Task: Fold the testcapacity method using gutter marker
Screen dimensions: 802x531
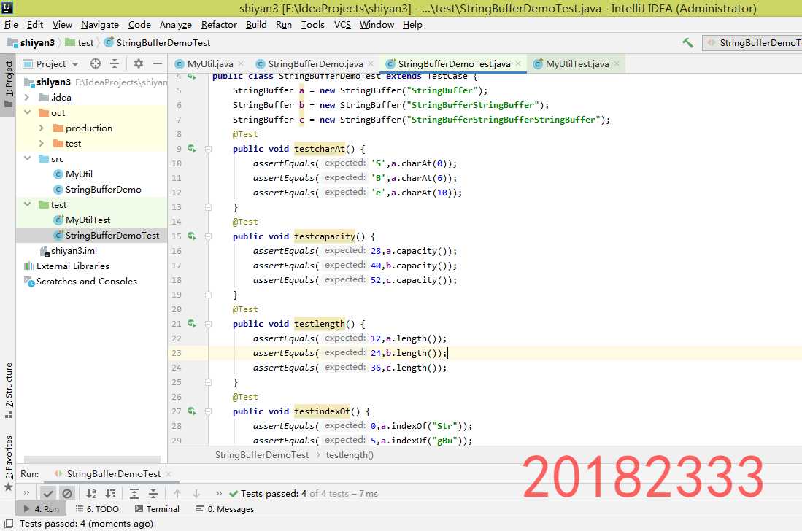Action: [208, 236]
